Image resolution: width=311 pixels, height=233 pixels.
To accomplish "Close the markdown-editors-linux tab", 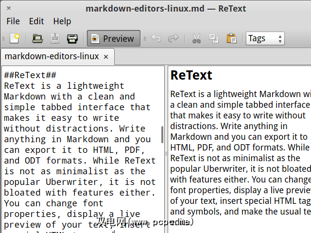I will point(106,57).
